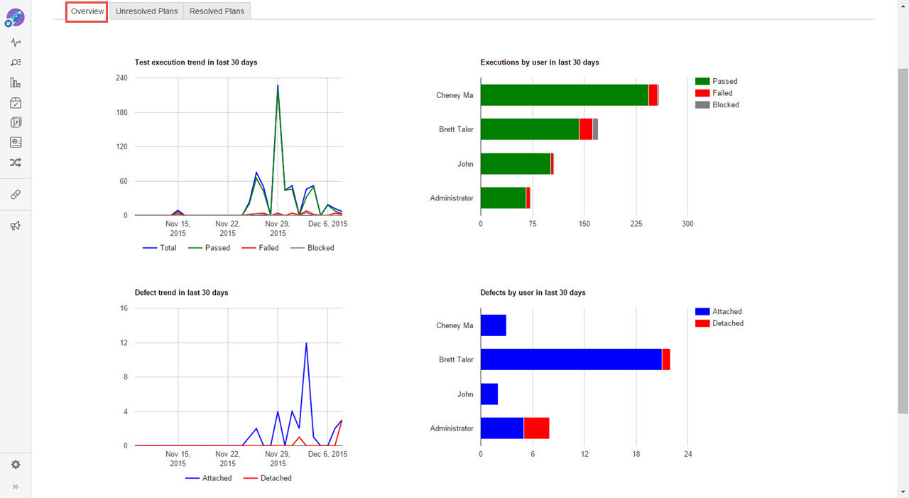Image resolution: width=909 pixels, height=498 pixels.
Task: Click John's green passed executions bar
Action: [516, 163]
